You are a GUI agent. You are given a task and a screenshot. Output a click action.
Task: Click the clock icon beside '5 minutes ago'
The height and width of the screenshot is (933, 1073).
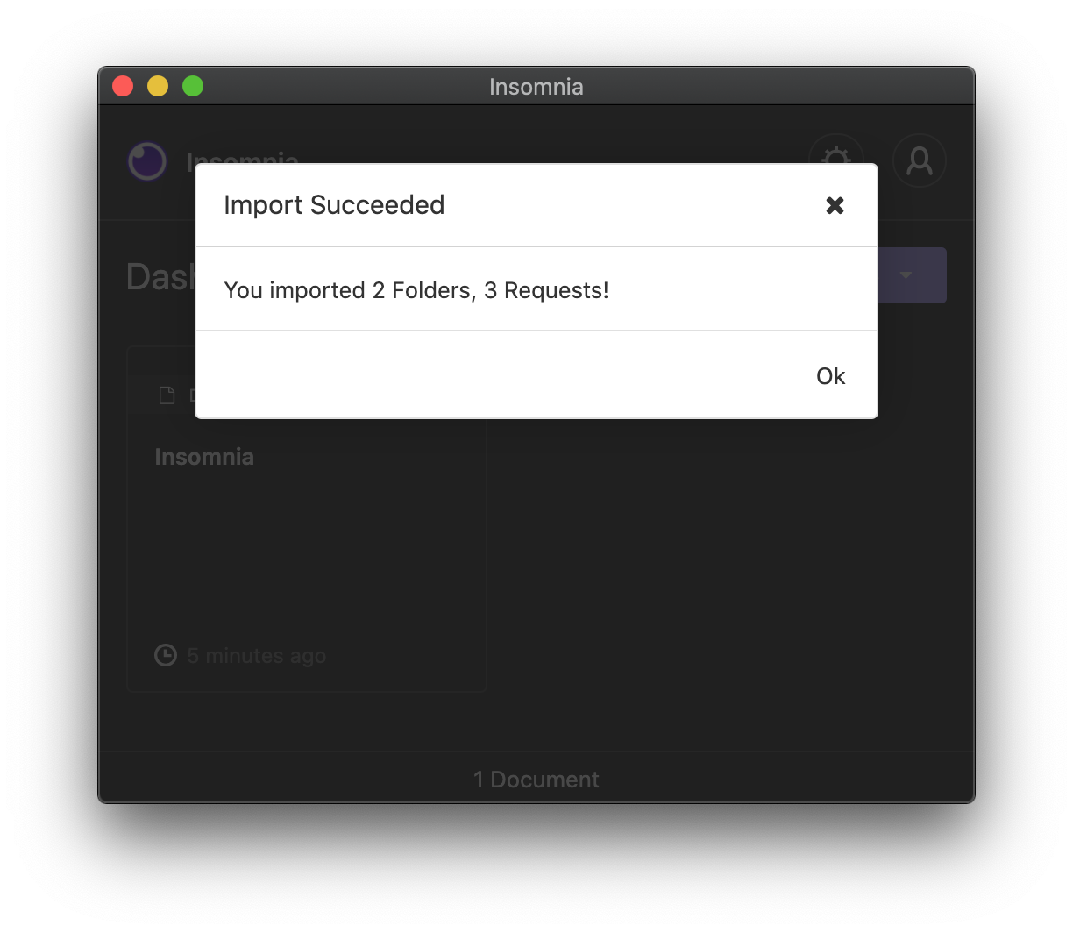coord(165,655)
